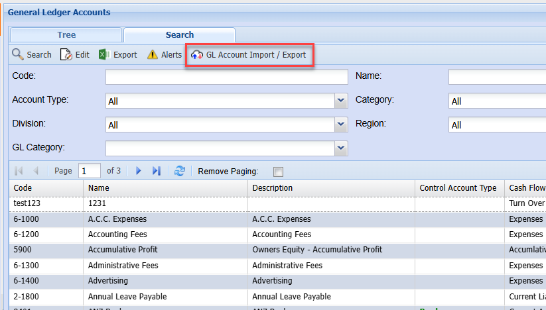Expand the GL Category dropdown
The height and width of the screenshot is (310, 546).
click(341, 148)
